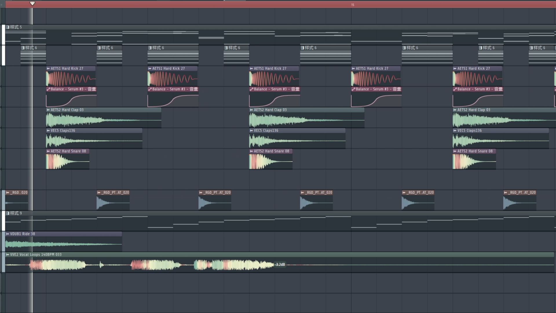
Task: Click the clip icon of the first AETS1 Hard Kick 27
Action: point(48,69)
